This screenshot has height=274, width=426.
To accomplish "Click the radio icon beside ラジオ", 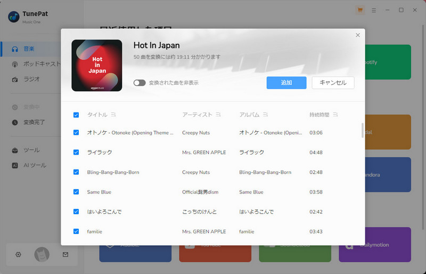I will point(15,79).
